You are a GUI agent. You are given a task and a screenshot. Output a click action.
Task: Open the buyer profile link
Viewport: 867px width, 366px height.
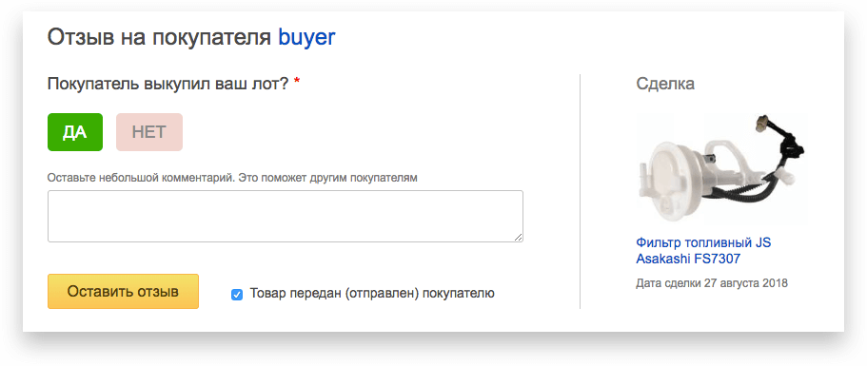(306, 37)
